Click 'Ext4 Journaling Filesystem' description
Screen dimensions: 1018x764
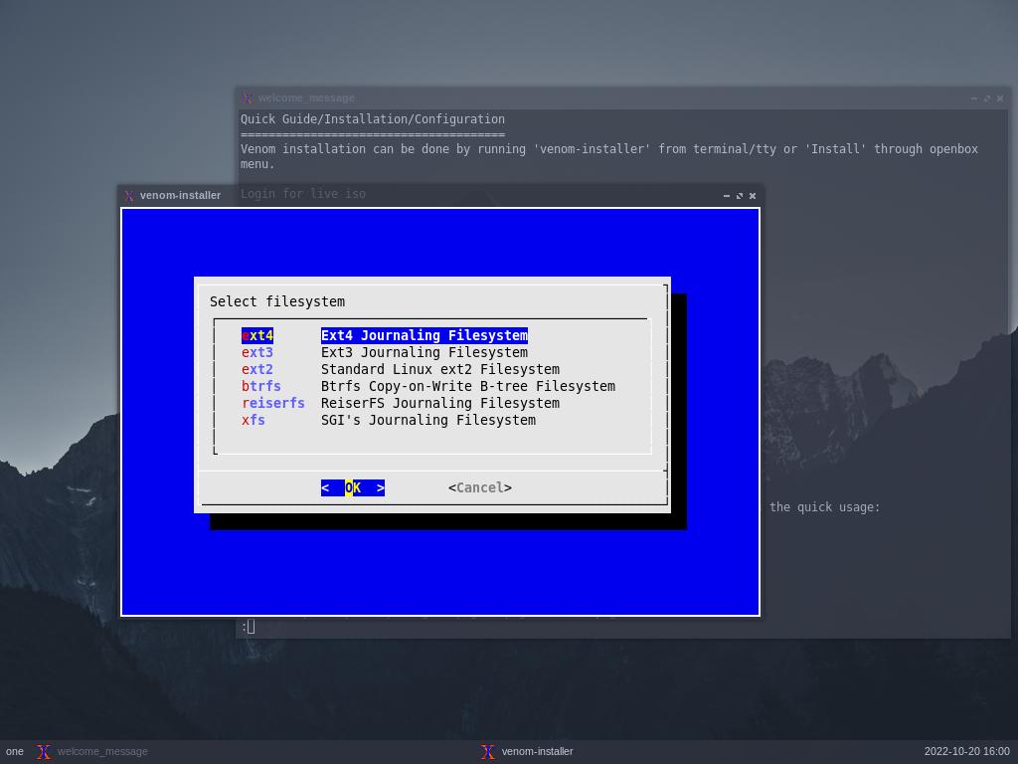coord(424,335)
